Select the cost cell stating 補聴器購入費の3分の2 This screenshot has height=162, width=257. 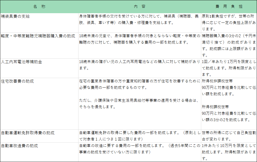coord(229,45)
